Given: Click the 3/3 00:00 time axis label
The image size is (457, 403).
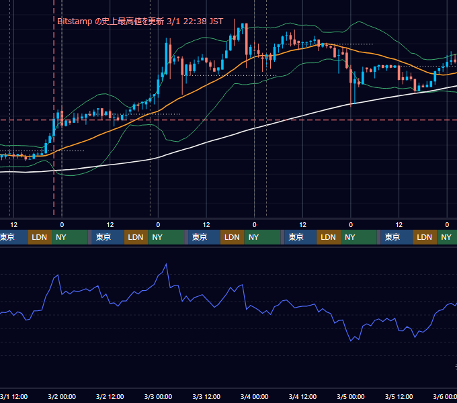Looking at the screenshot, I should [x=158, y=396].
